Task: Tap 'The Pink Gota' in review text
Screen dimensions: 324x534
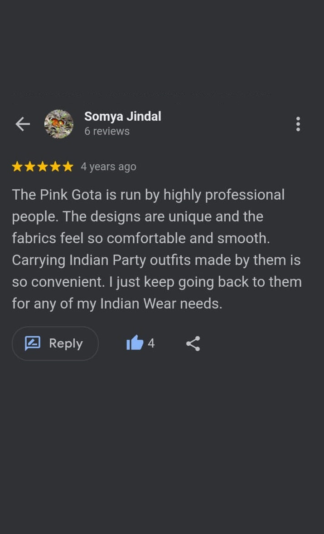Action: pos(57,195)
